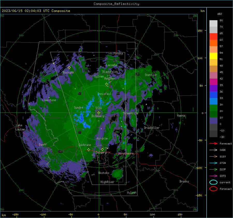Pick the red 65-60 dBZ color swatch

[x=213, y=37]
